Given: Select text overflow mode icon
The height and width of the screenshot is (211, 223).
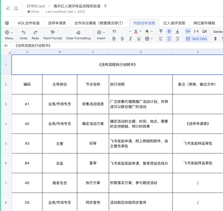Looking at the screenshot, I should pyautogui.click(x=188, y=31).
